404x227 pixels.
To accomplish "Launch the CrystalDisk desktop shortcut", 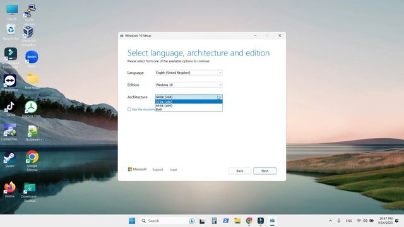I will pos(10,132).
